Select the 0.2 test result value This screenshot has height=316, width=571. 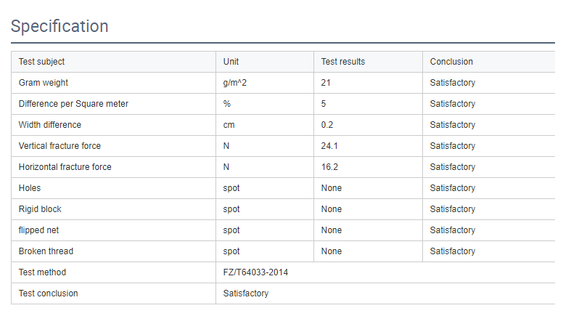click(327, 125)
